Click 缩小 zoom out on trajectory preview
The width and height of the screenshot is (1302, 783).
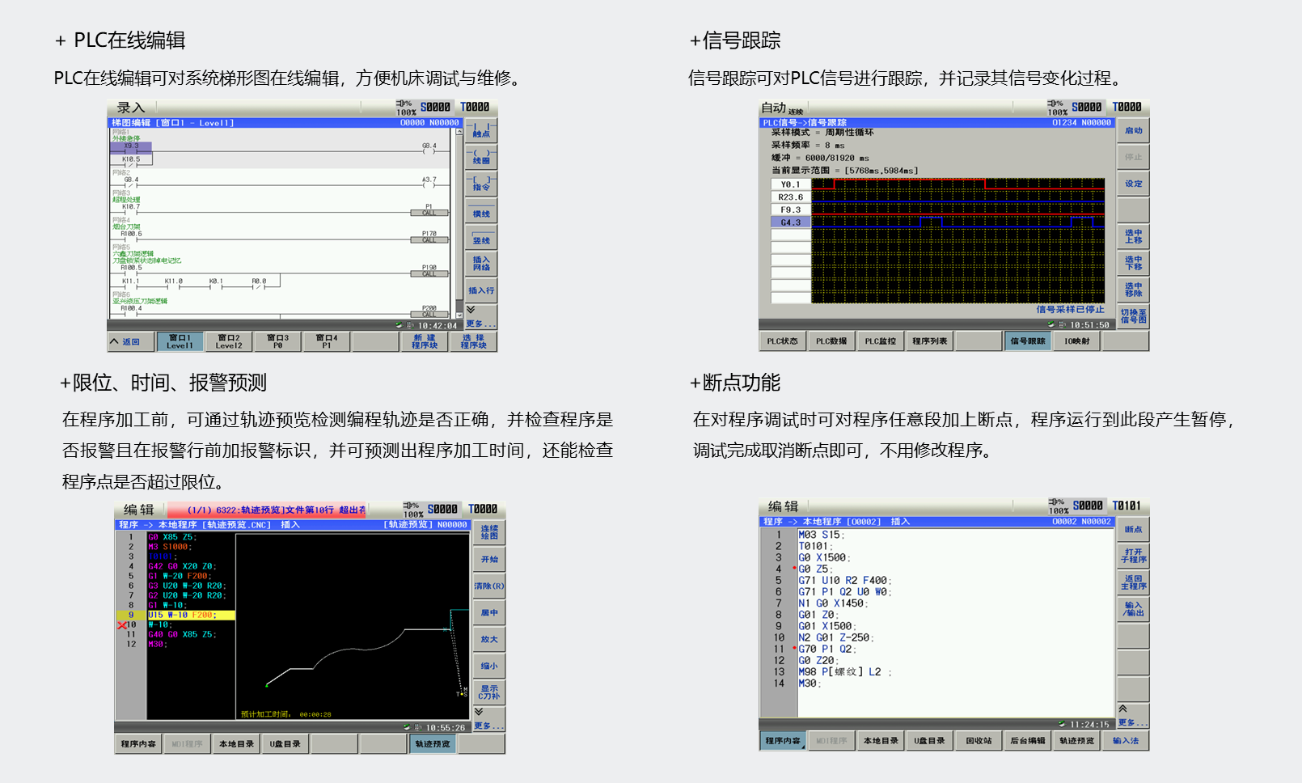point(489,666)
